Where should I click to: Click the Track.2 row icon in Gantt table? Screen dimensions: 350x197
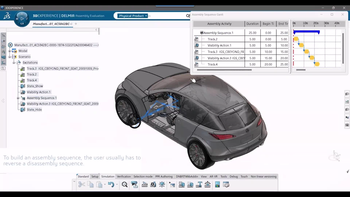pyautogui.click(x=197, y=39)
